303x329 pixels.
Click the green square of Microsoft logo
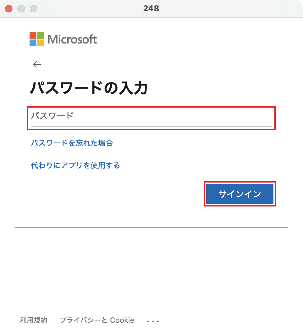pos(40,35)
